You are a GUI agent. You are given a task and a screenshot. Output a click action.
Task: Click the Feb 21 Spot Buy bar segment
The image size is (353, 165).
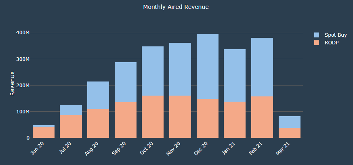tap(262, 67)
